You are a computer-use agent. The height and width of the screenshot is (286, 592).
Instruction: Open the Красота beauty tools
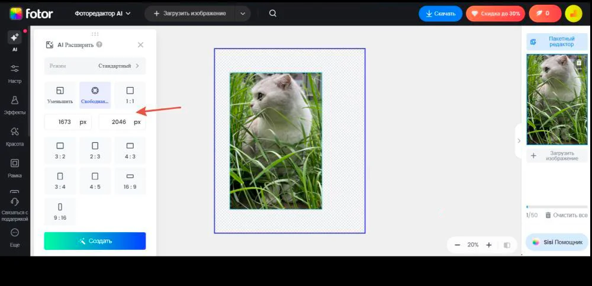(x=15, y=137)
